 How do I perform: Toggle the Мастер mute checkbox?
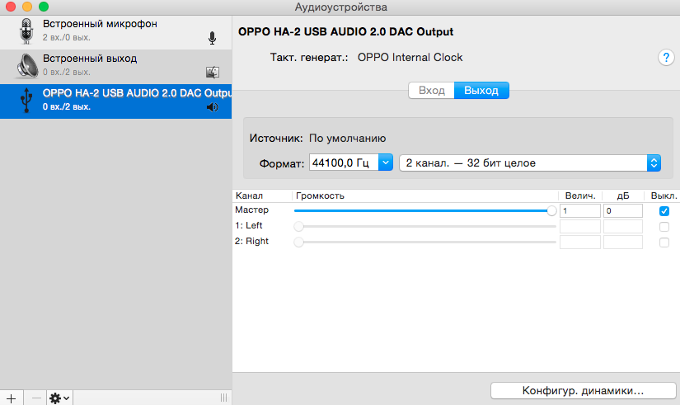click(x=664, y=211)
